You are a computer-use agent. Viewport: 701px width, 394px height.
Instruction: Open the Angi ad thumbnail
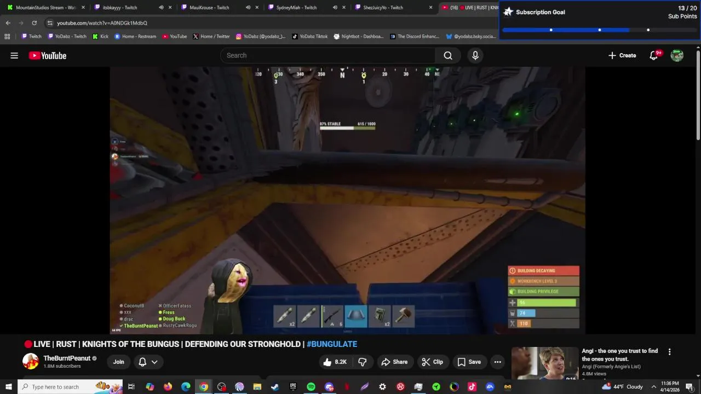click(545, 363)
